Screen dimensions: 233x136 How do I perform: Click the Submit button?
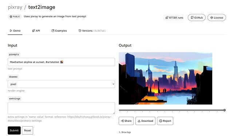click(x=14, y=130)
